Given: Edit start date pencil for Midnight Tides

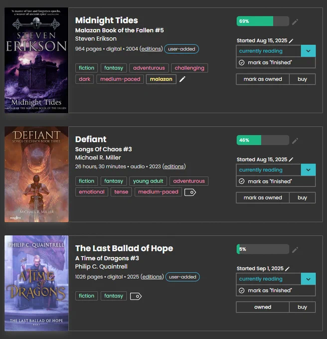Looking at the screenshot, I should pos(291,41).
